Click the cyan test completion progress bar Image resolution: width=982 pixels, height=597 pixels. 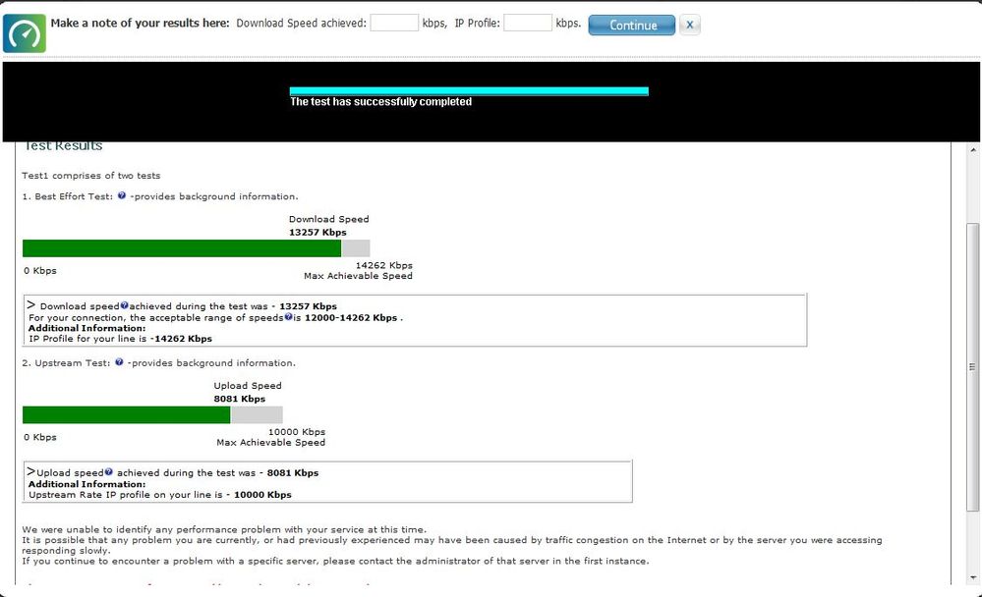point(467,89)
